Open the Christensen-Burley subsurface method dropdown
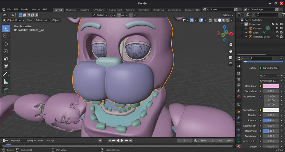285x152 pixels. 269,81
